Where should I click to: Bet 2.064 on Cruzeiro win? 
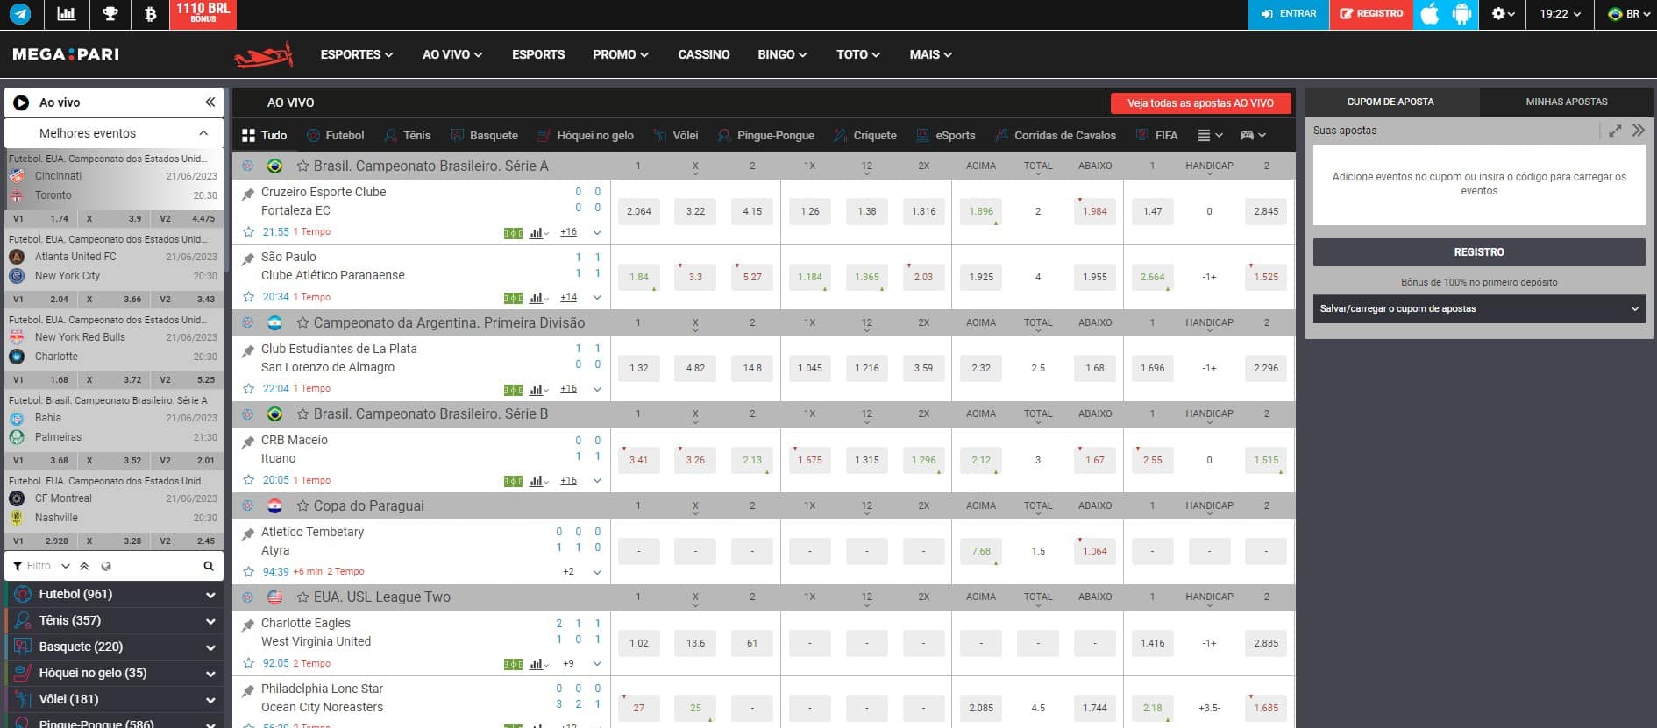(x=639, y=211)
